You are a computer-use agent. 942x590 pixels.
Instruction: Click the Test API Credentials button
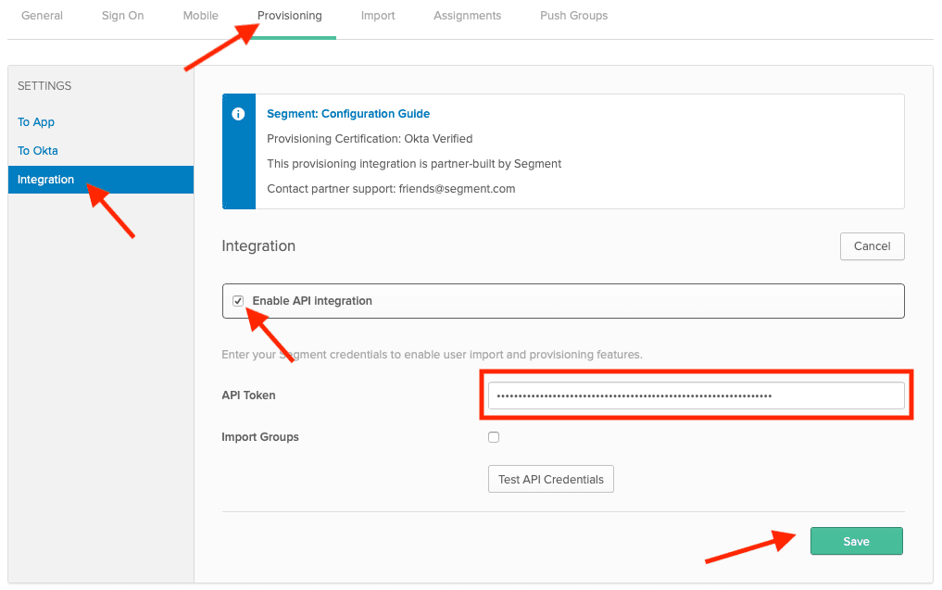click(550, 479)
